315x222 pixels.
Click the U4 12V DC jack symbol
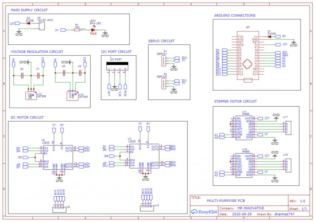(41, 26)
